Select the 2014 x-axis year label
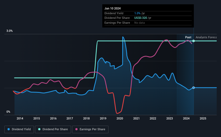 click(x=20, y=118)
